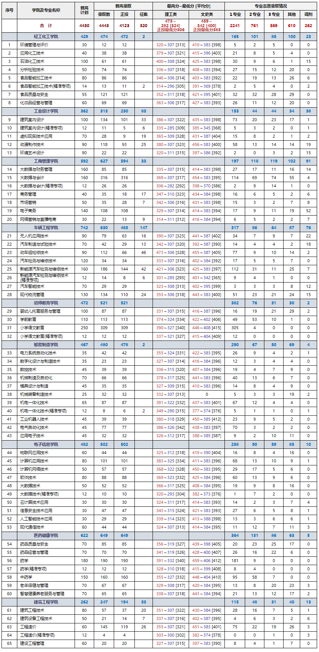This screenshot has width=319, height=652.
Task: Click the major name 动漫制作技术
Action: point(32,144)
